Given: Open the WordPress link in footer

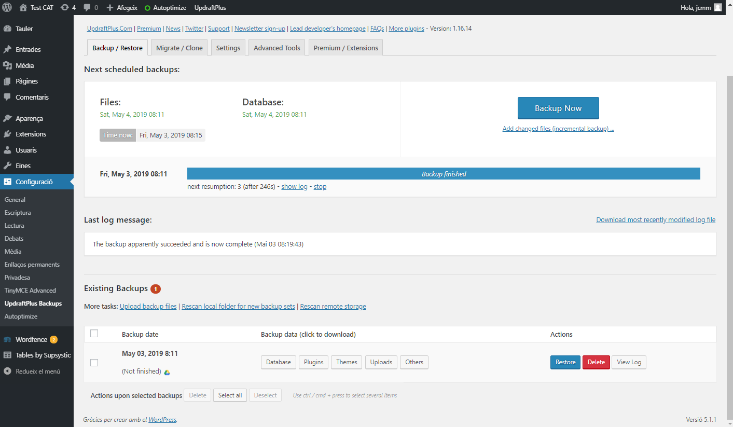Looking at the screenshot, I should (162, 420).
